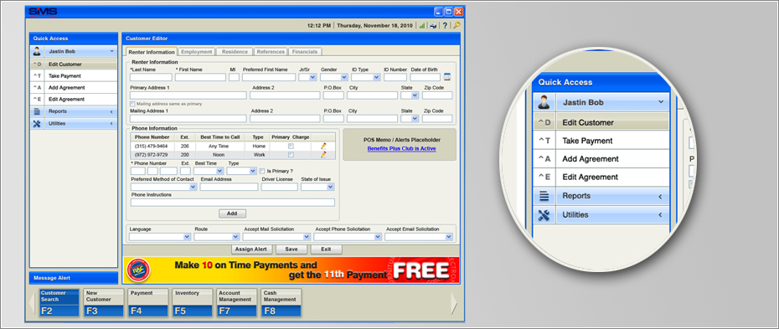The image size is (779, 329).
Task: Expand the Utilities section in main window
Action: point(111,124)
